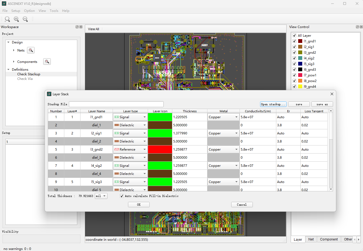363x251 pixels.
Task: Expand the Nets tree node
Action: [14, 50]
